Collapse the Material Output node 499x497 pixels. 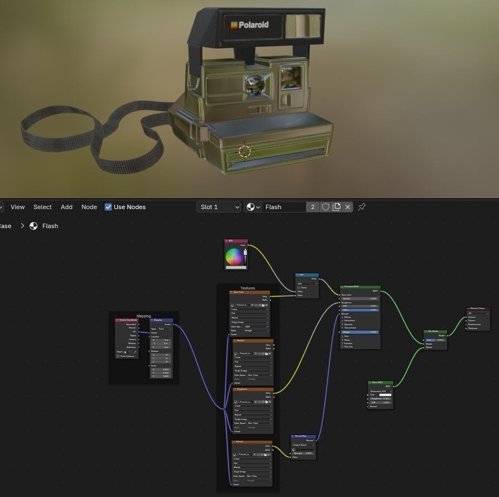click(468, 308)
